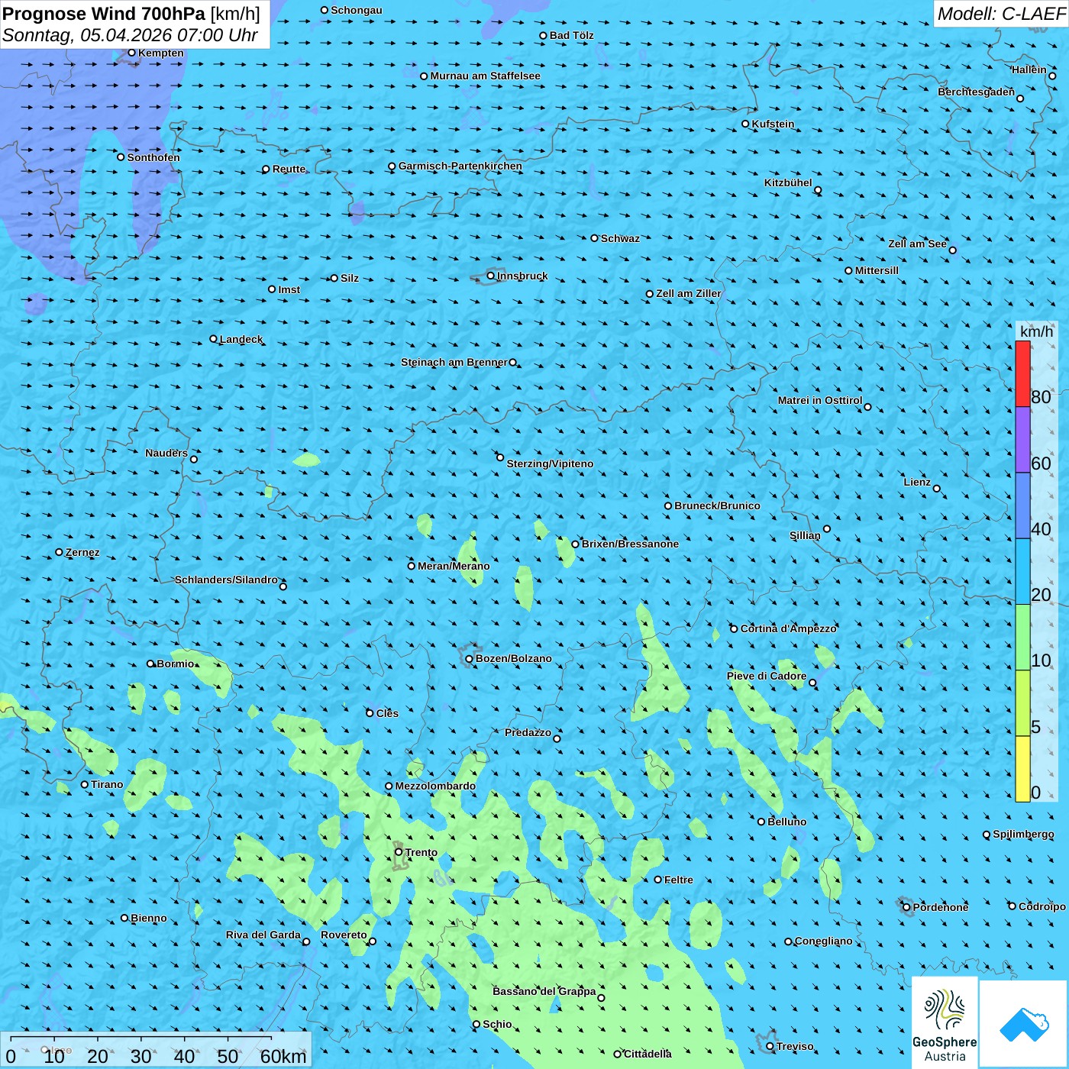Image resolution: width=1069 pixels, height=1069 pixels.
Task: Click the purple 60 km/h legend color
Action: point(1022,440)
